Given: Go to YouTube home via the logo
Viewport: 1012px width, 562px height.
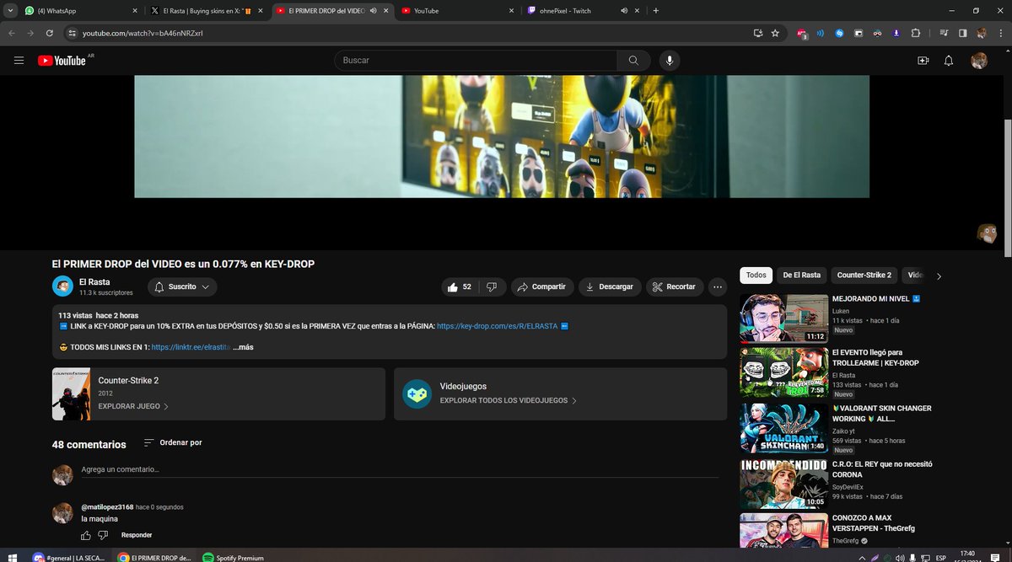Looking at the screenshot, I should (62, 61).
